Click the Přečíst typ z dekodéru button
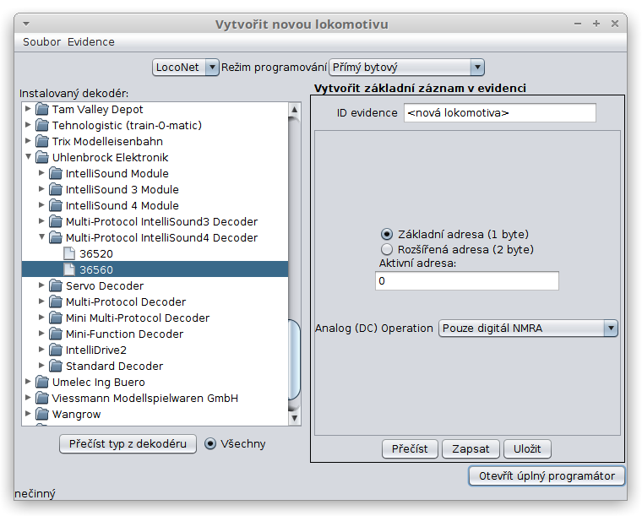642x516 pixels. point(128,444)
